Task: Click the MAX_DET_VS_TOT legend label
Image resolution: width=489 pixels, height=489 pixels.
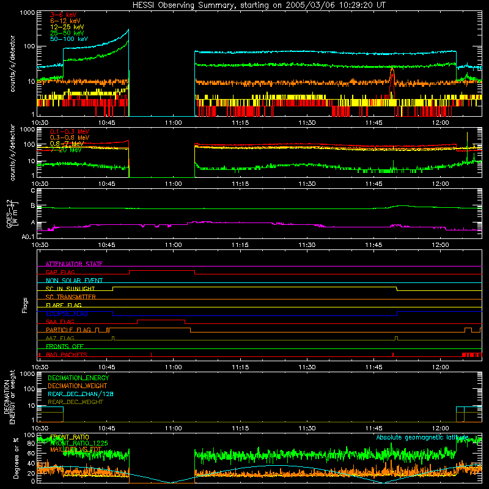Action: (76, 449)
